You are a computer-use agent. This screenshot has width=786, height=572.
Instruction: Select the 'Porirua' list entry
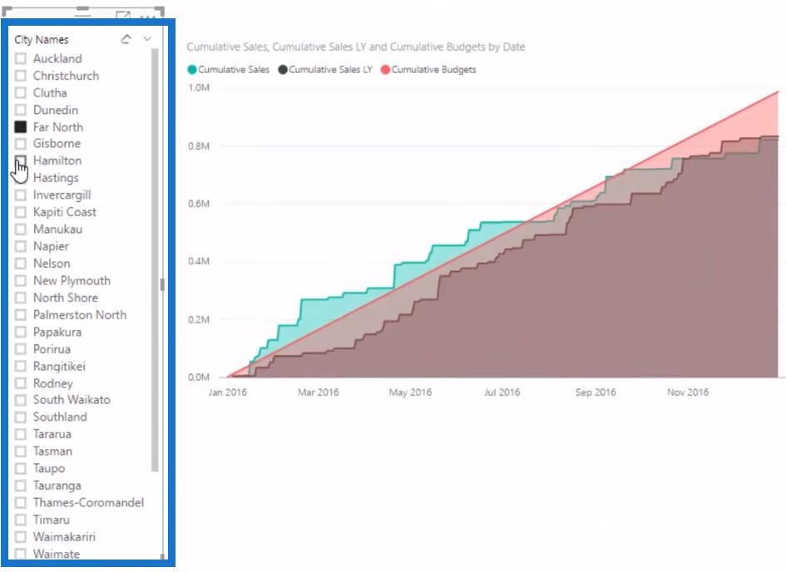pos(52,349)
